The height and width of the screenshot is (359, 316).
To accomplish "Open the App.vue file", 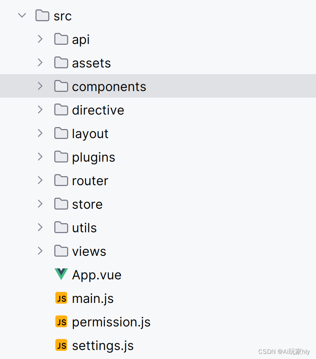I will click(97, 275).
